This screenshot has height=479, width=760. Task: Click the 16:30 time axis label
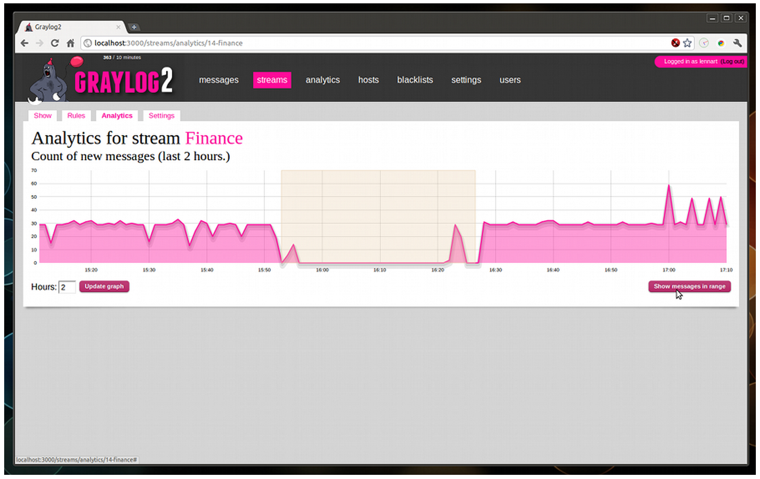(x=496, y=270)
